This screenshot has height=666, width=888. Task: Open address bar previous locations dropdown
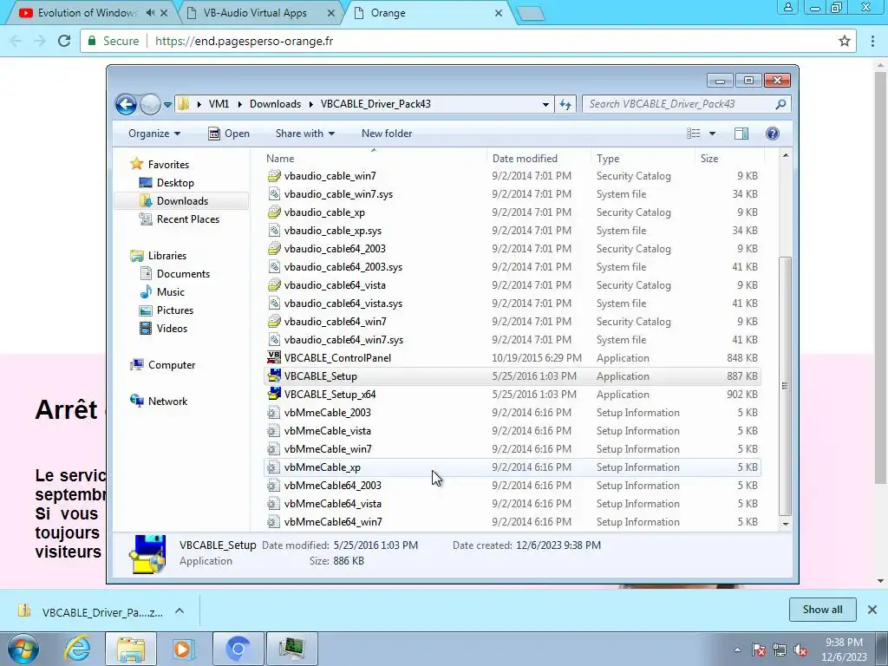(x=545, y=104)
